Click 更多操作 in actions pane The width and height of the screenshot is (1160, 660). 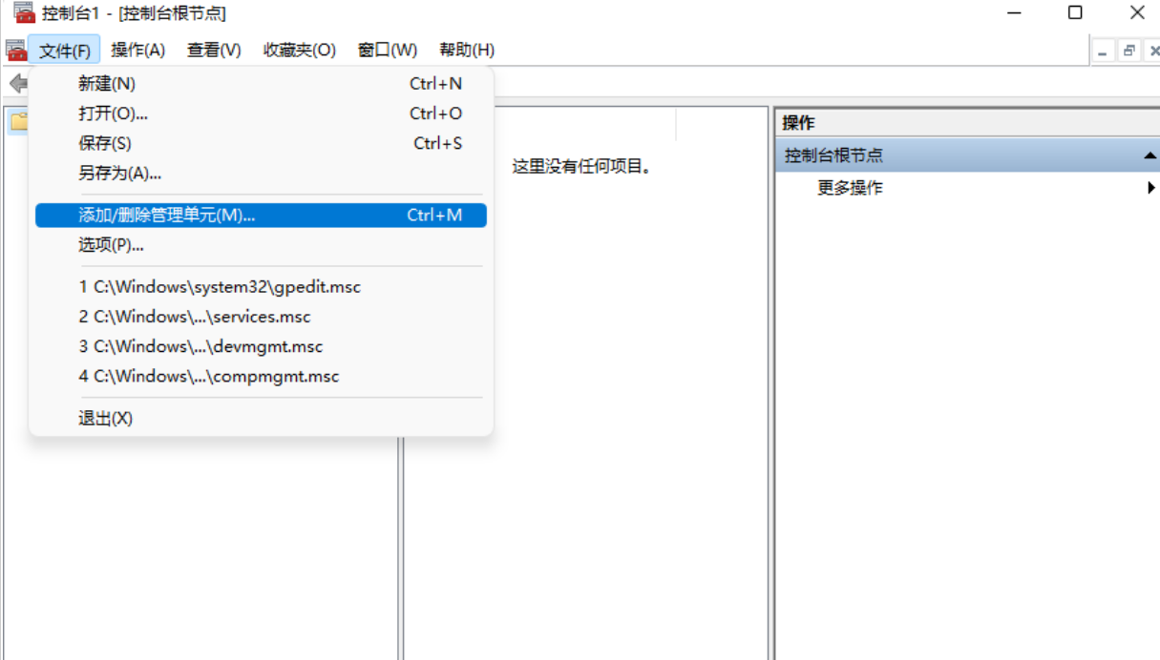pyautogui.click(x=850, y=188)
